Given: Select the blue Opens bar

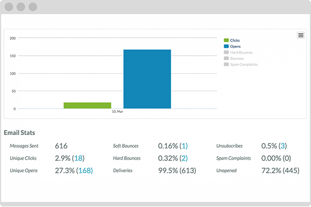Looking at the screenshot, I should 147,79.
